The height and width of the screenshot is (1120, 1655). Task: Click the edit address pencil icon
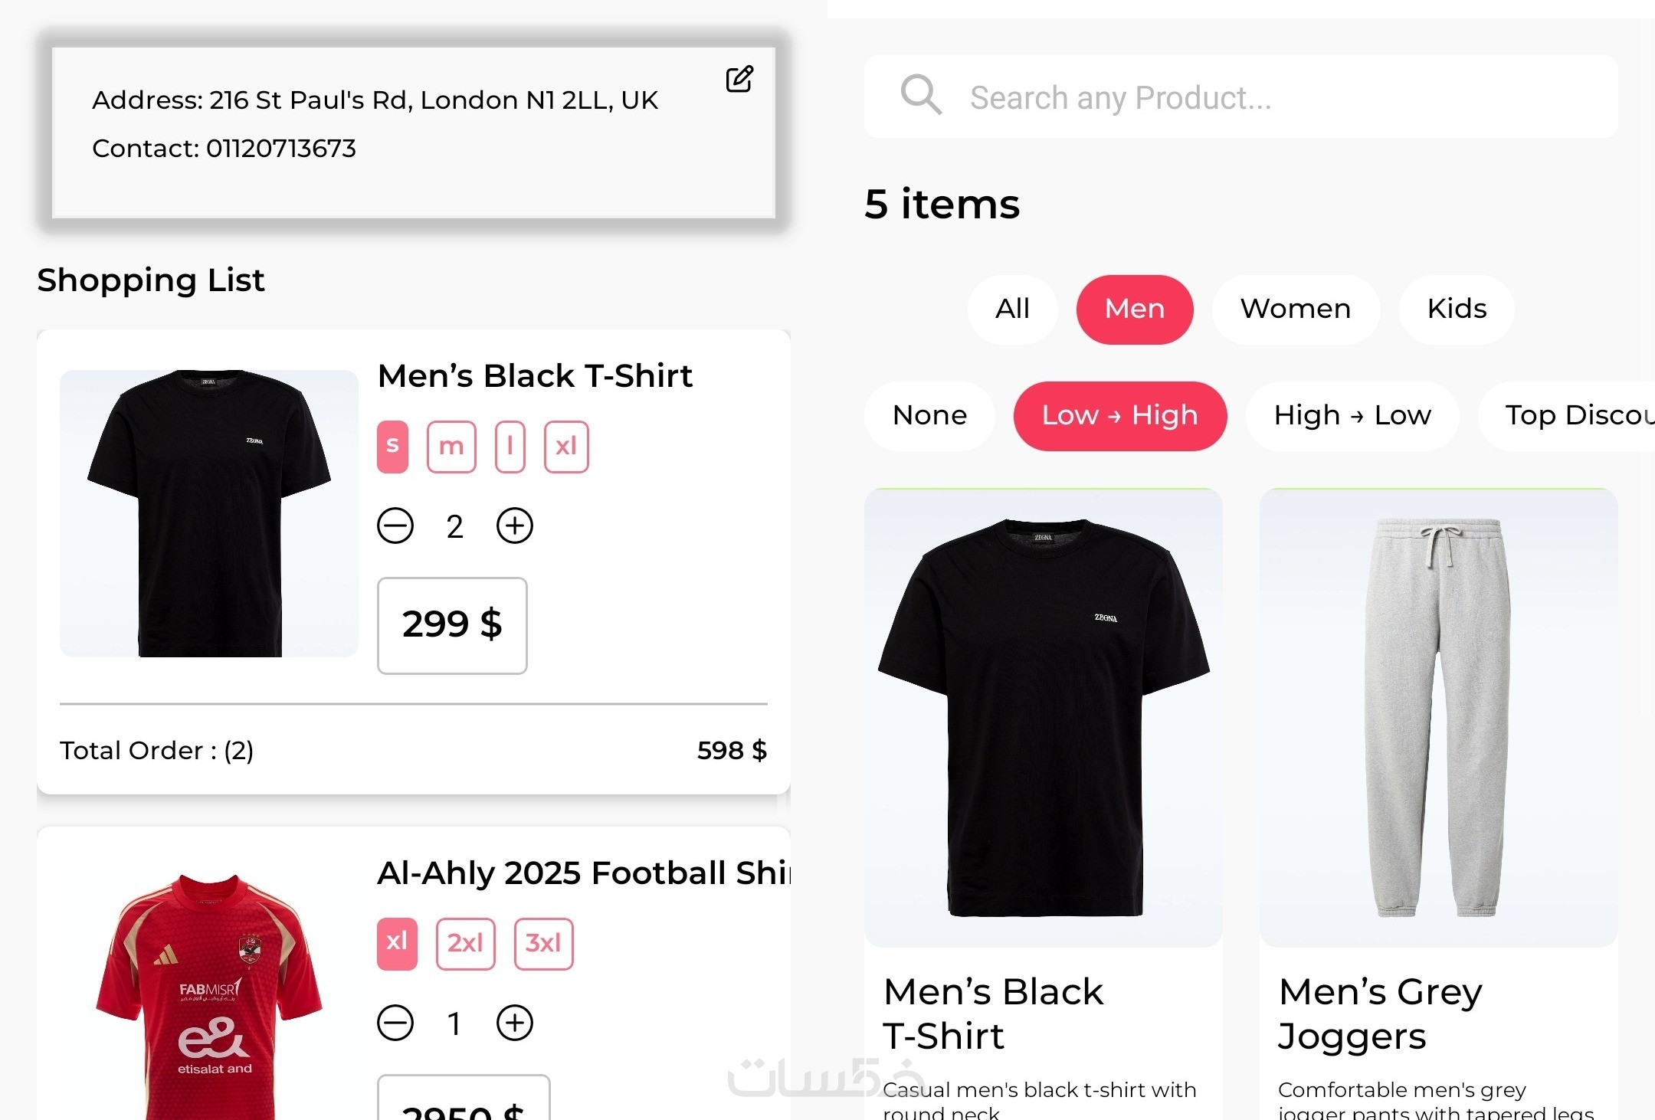(x=739, y=79)
